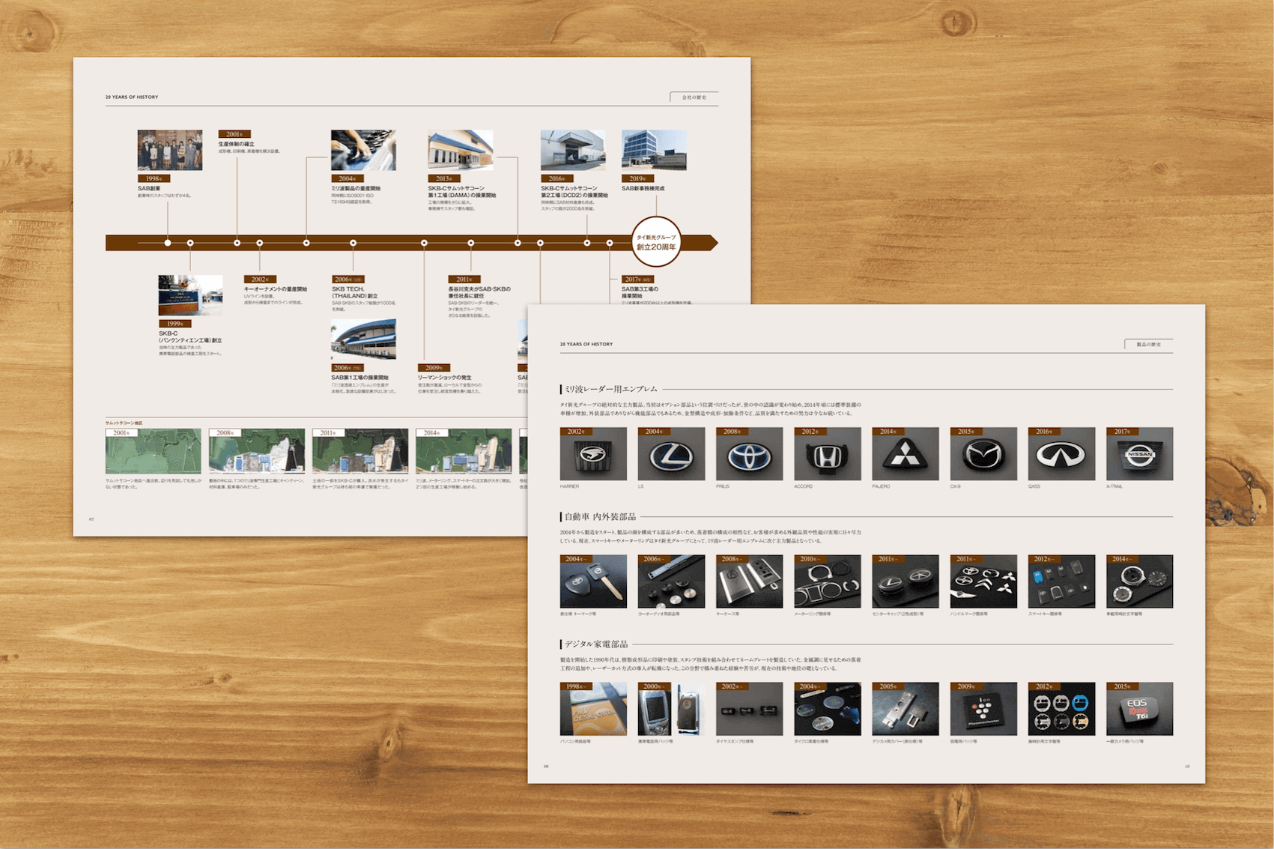The width and height of the screenshot is (1274, 849).
Task: Click the 2009 Lehman shock year tag
Action: 434,368
